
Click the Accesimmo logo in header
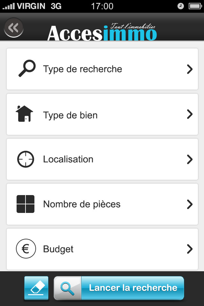tap(102, 33)
